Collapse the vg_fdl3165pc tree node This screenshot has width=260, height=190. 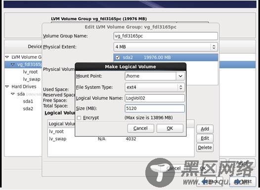(x=13, y=64)
